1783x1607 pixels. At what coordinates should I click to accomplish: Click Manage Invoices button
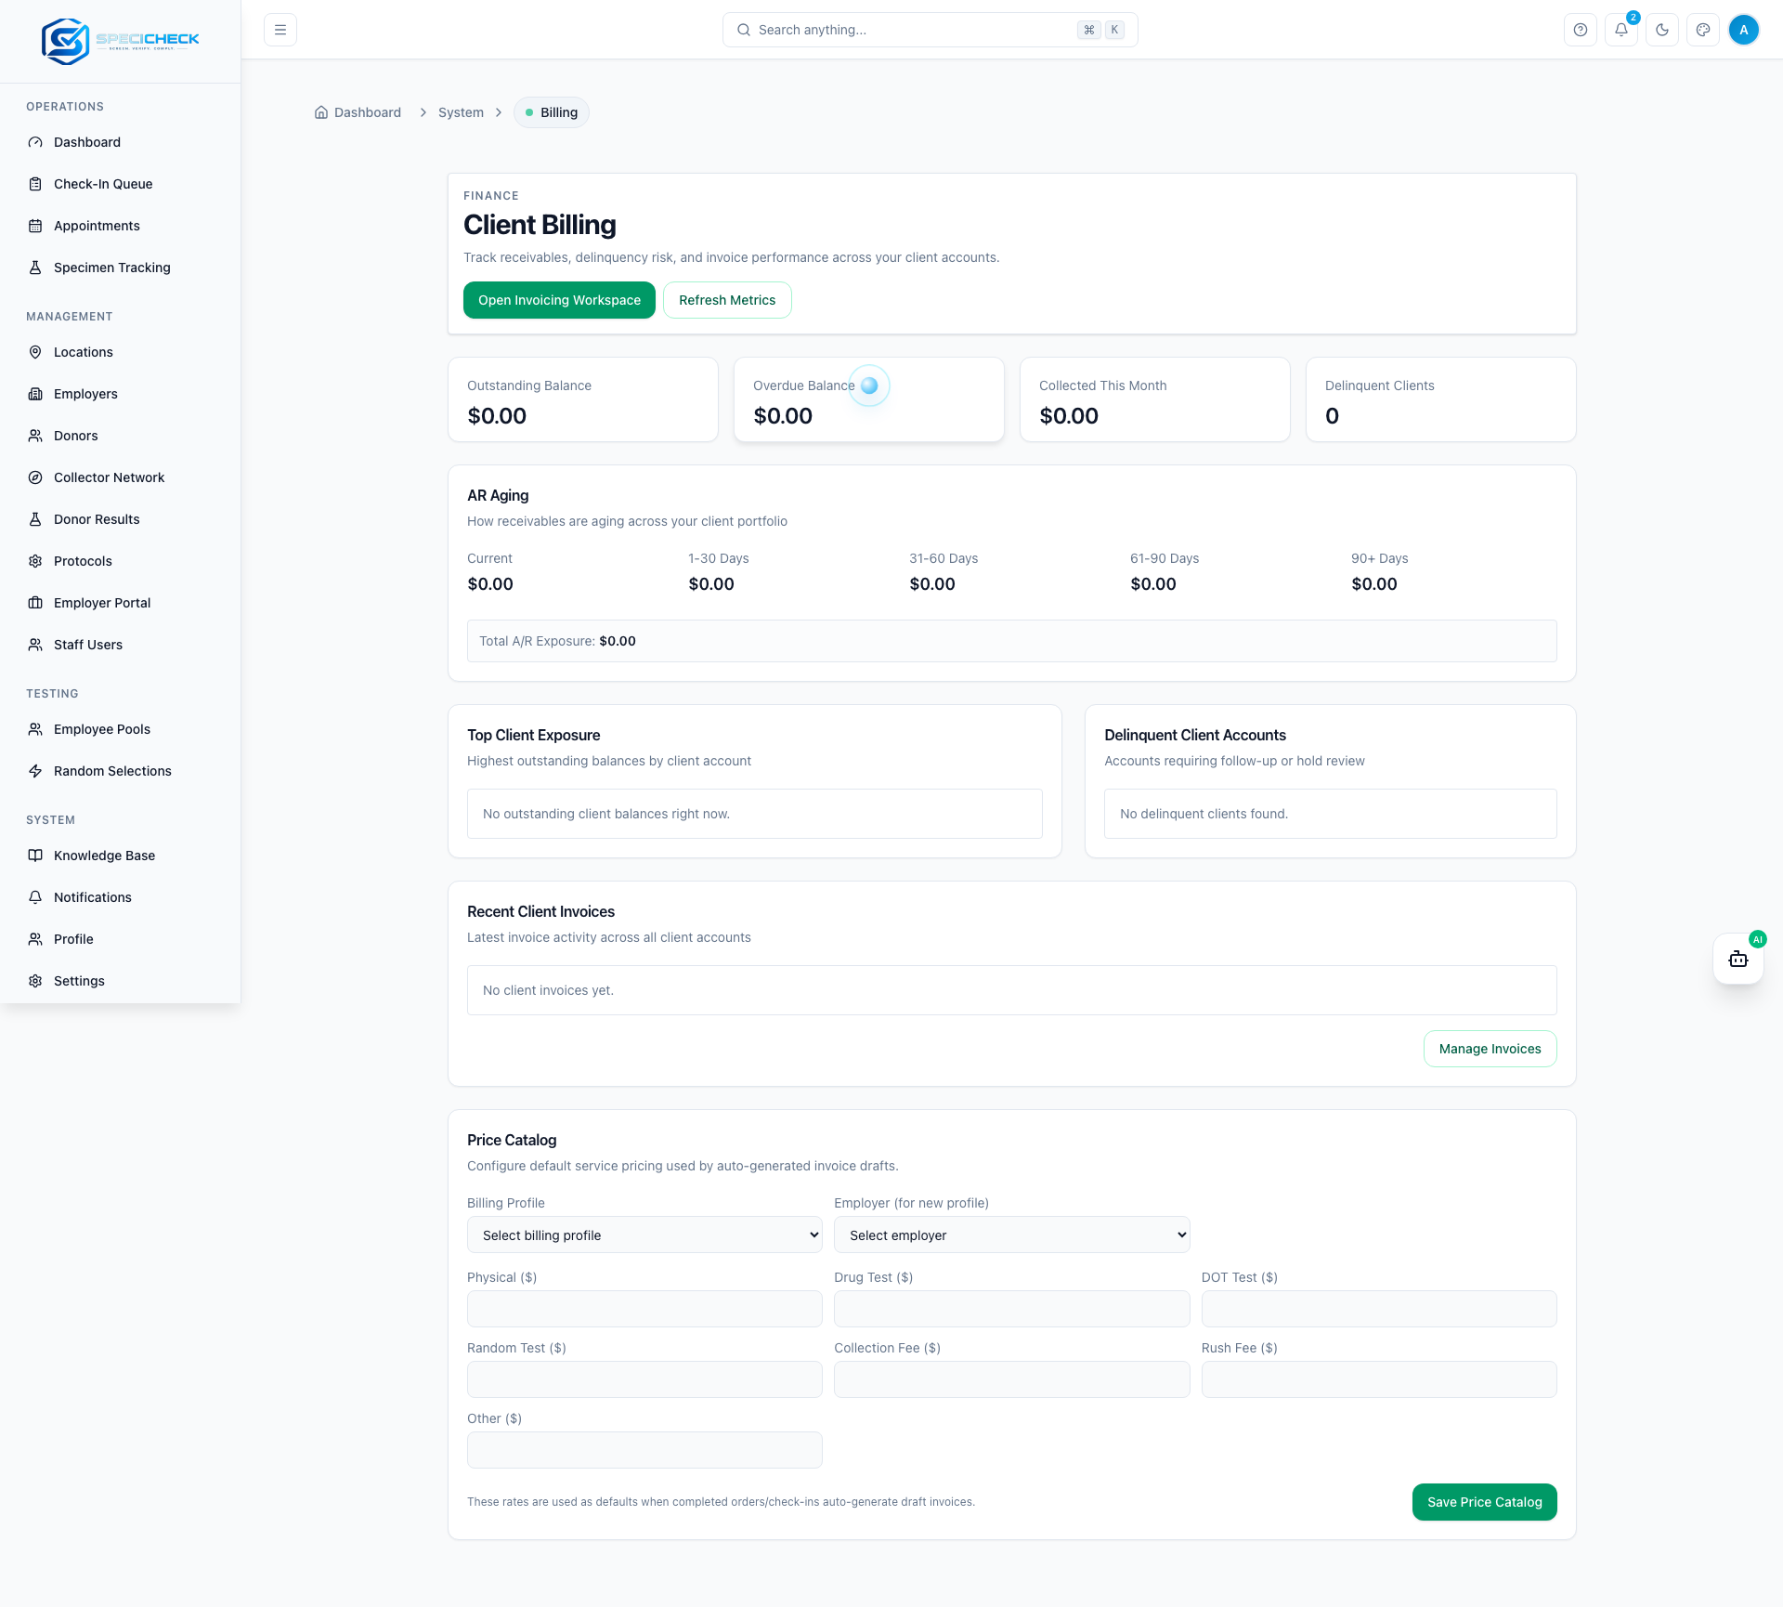(1490, 1049)
